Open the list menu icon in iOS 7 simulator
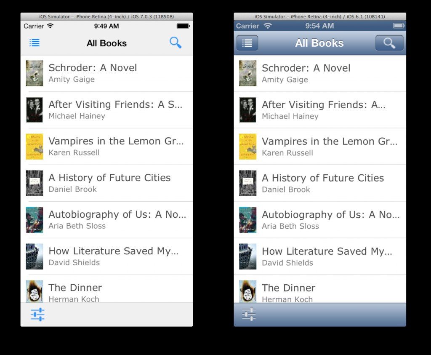This screenshot has width=431, height=355. coord(35,43)
